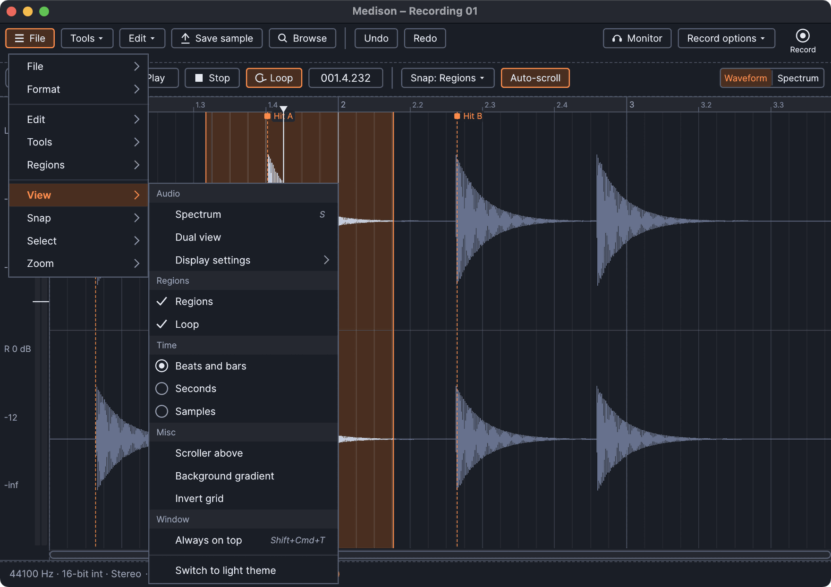Choose Scroller above option
This screenshot has height=587, width=831.
pos(243,453)
